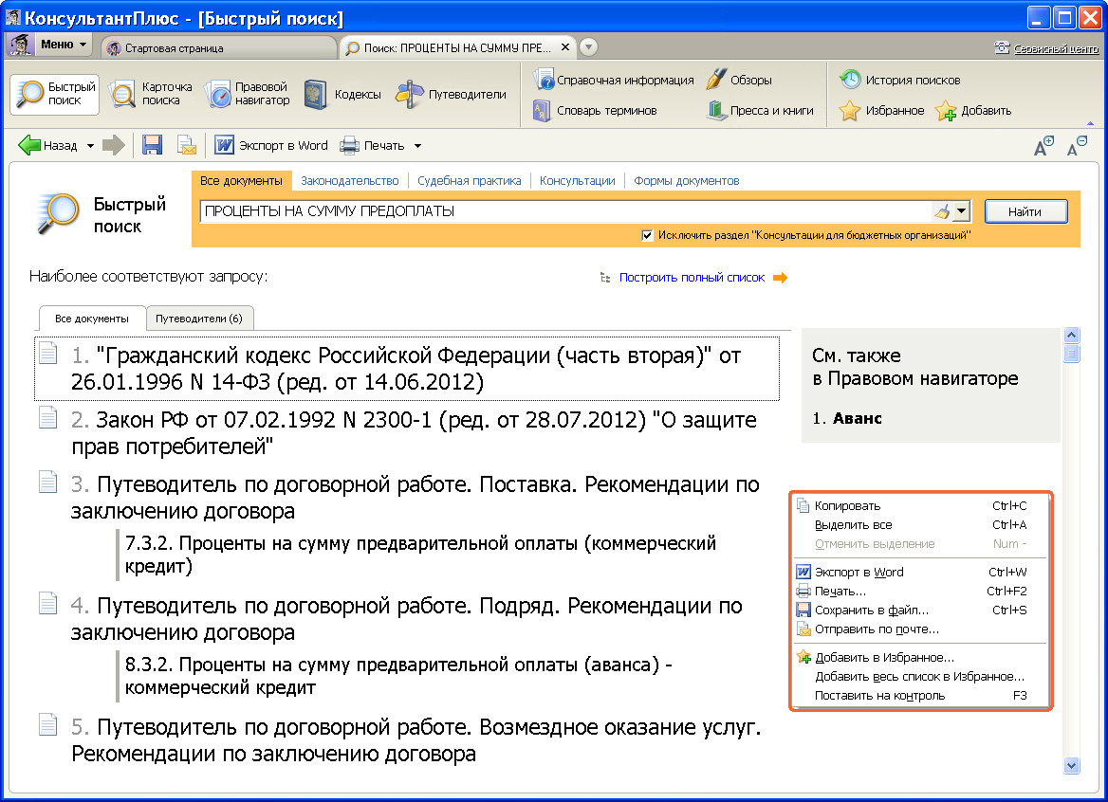Select Судебная практика search scope tab

(470, 181)
